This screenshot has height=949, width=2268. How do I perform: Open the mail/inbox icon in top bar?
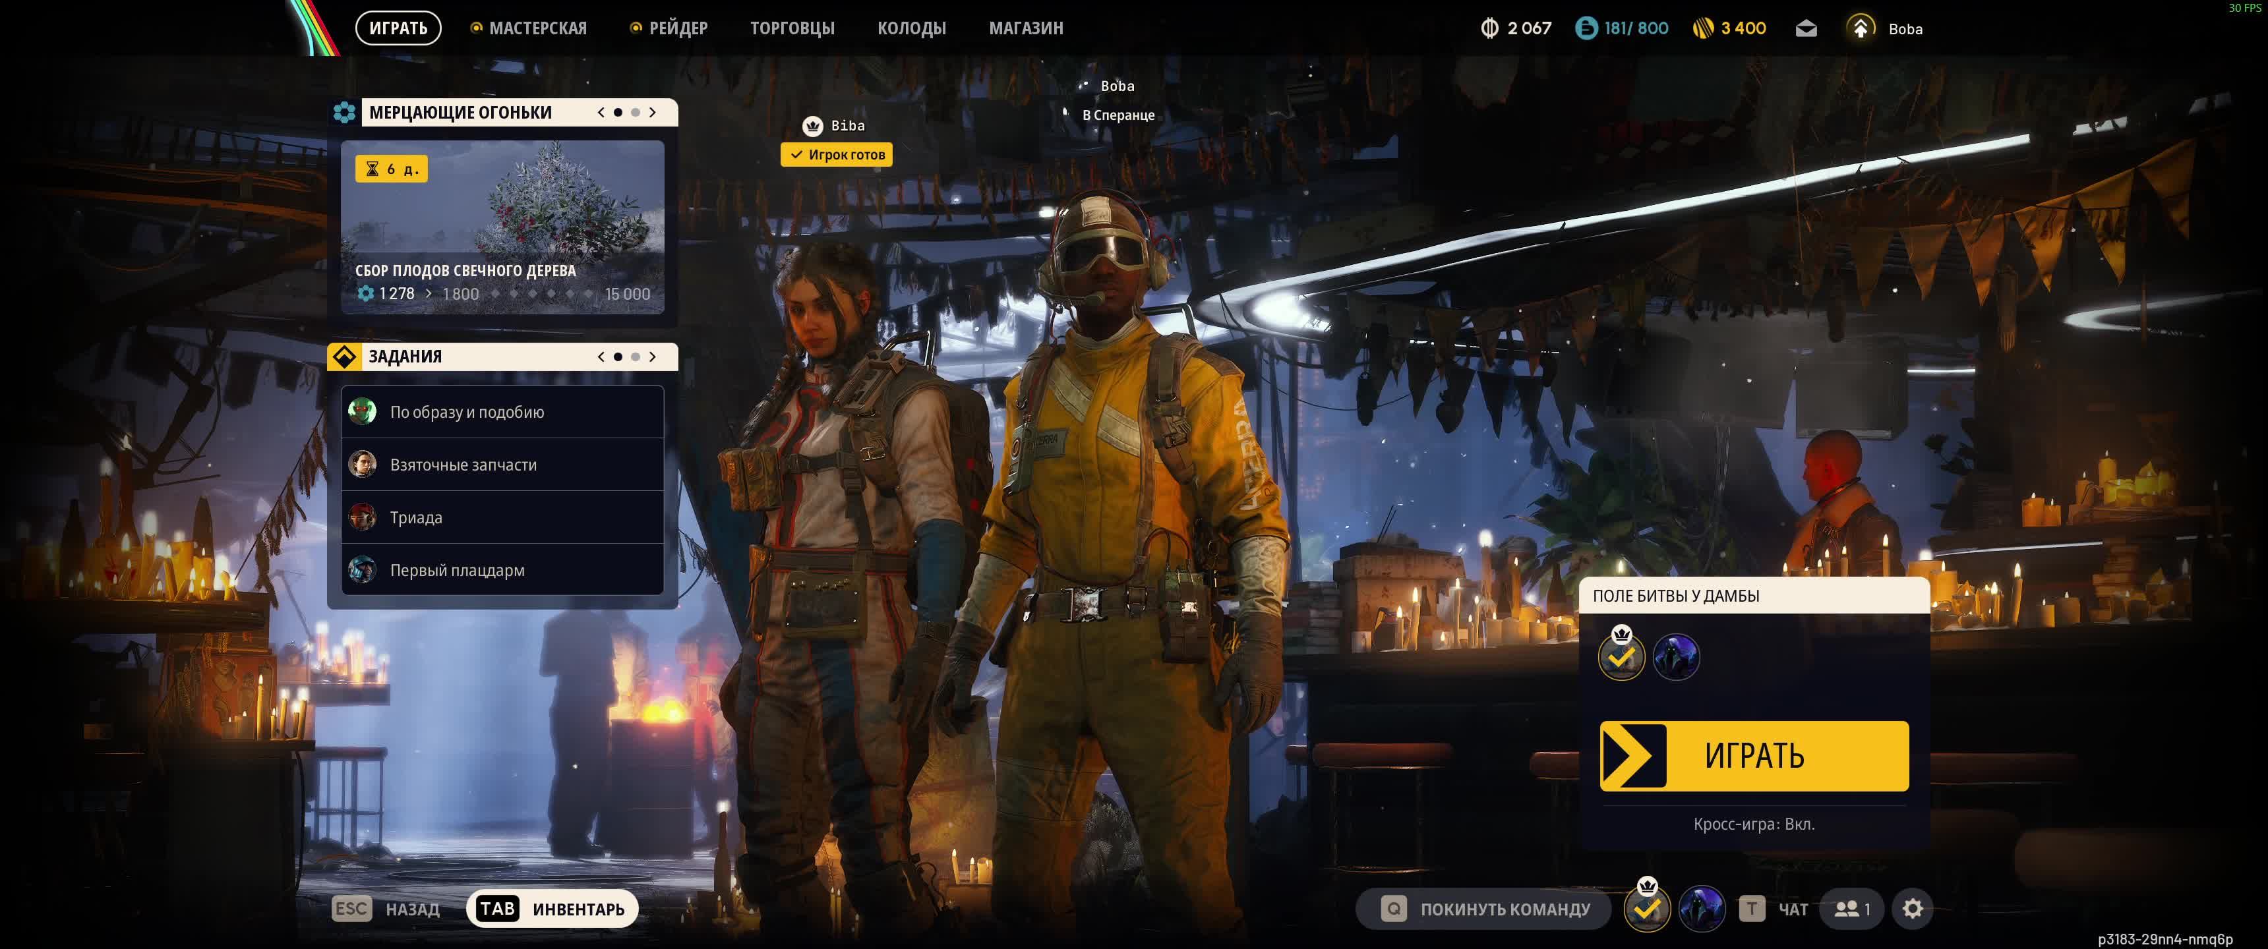tap(1806, 28)
